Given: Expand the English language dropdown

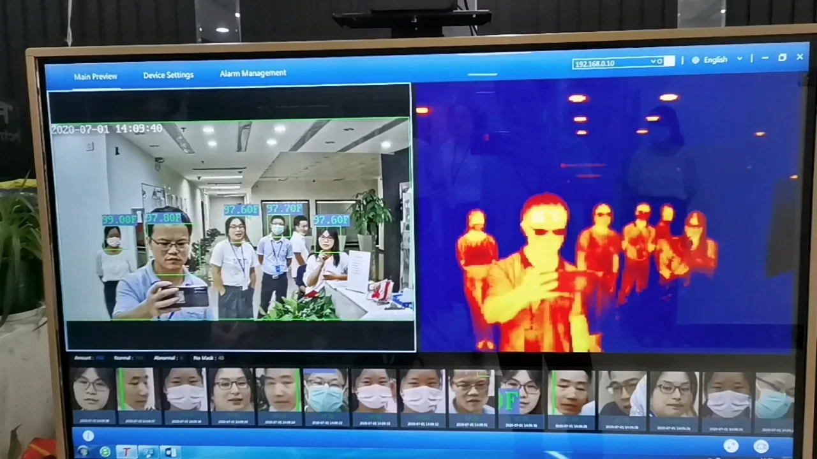Looking at the screenshot, I should click(x=740, y=59).
